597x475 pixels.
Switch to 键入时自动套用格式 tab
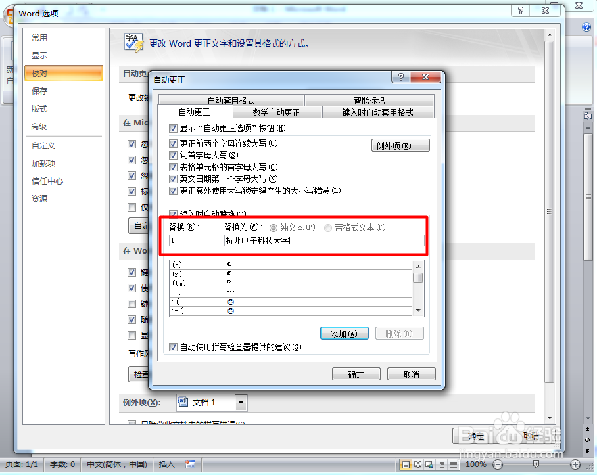click(x=377, y=112)
